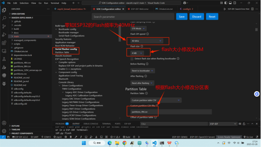Open SDK config gear icon in status bar
This screenshot has width=261, height=147.
(x=66, y=137)
